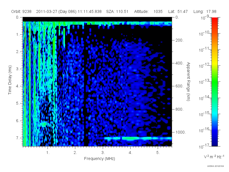
Task: Select the Altitude: 1035 label
Action: point(148,11)
